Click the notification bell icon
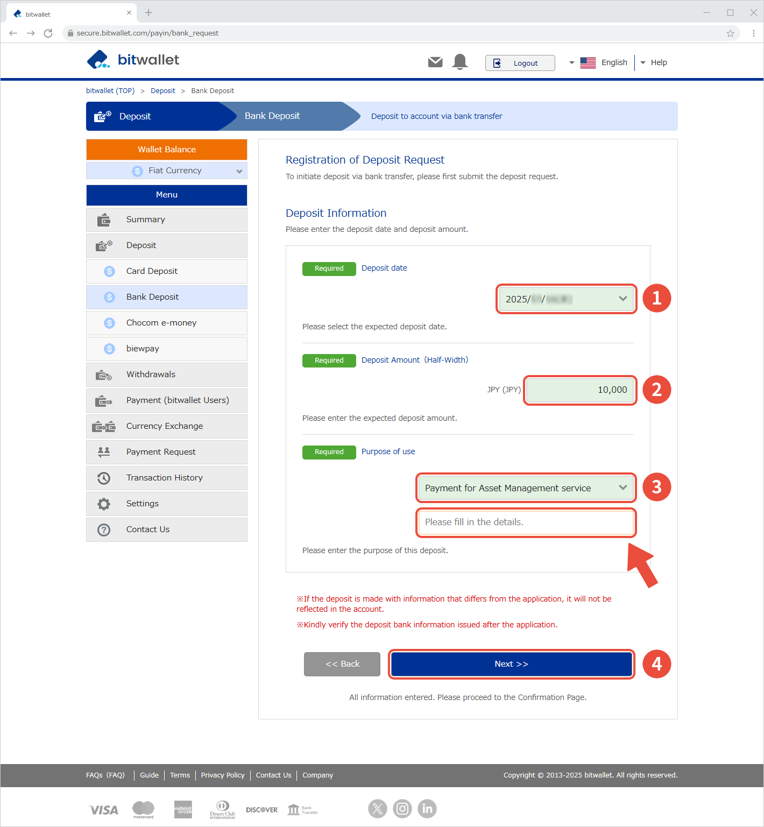 click(x=460, y=62)
